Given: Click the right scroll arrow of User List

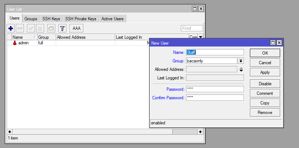Looking at the screenshot, I should (200, 132).
